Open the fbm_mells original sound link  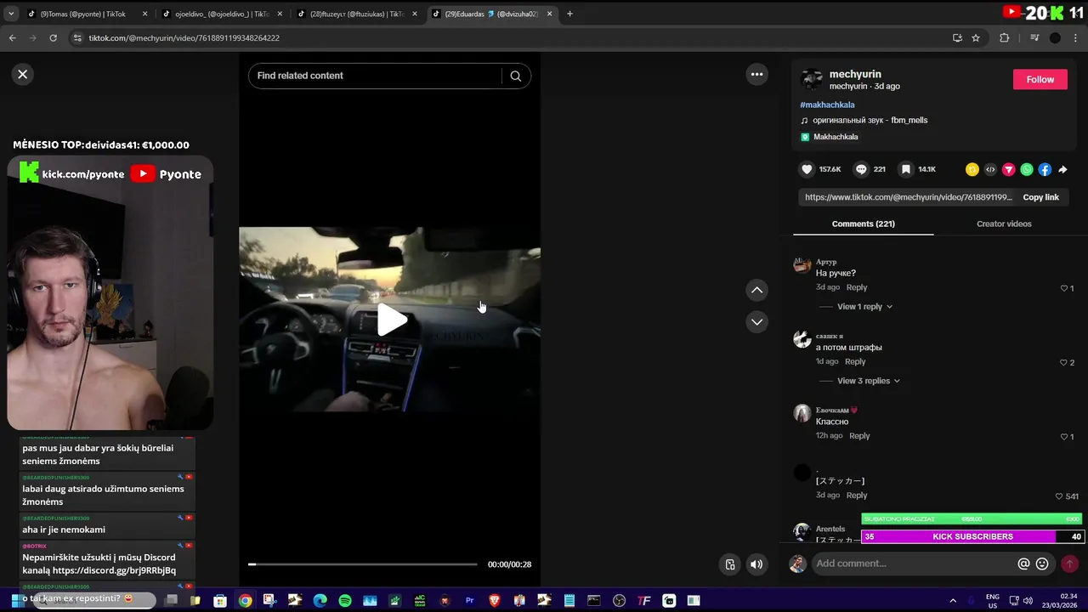[870, 120]
